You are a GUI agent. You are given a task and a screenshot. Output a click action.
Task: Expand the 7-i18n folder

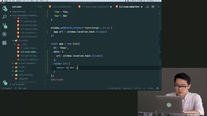coord(13,67)
